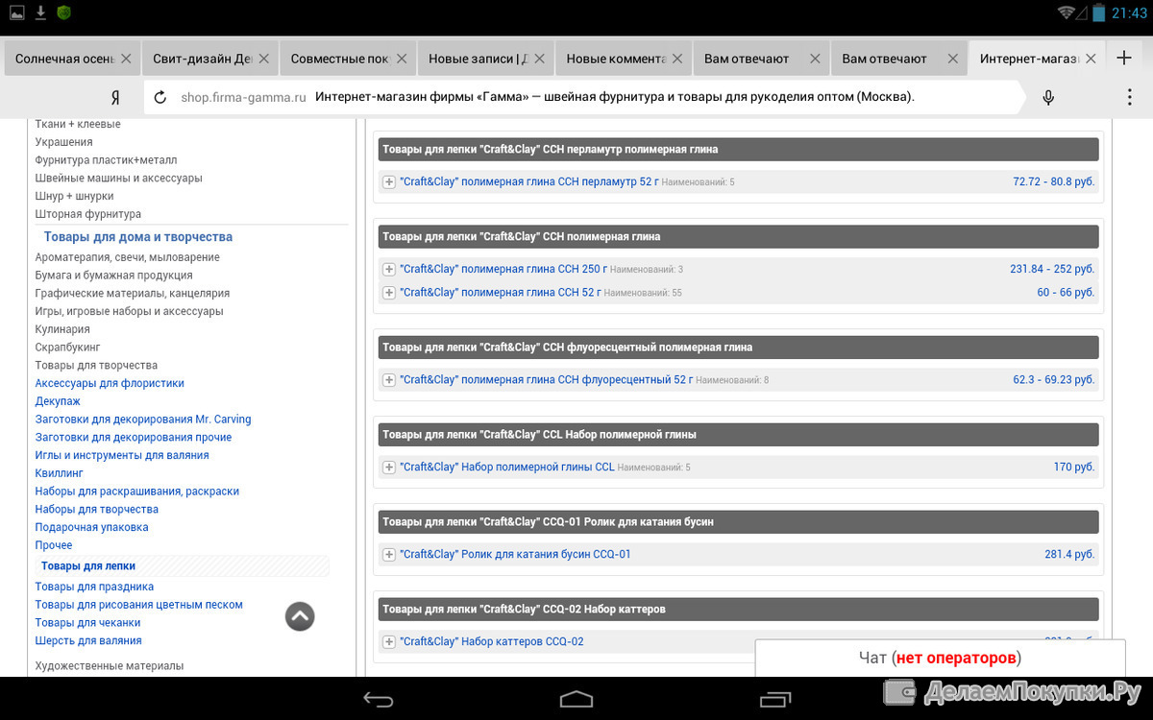1153x720 pixels.
Task: Open "Товары для рисования цветным песком"
Action: click(139, 605)
